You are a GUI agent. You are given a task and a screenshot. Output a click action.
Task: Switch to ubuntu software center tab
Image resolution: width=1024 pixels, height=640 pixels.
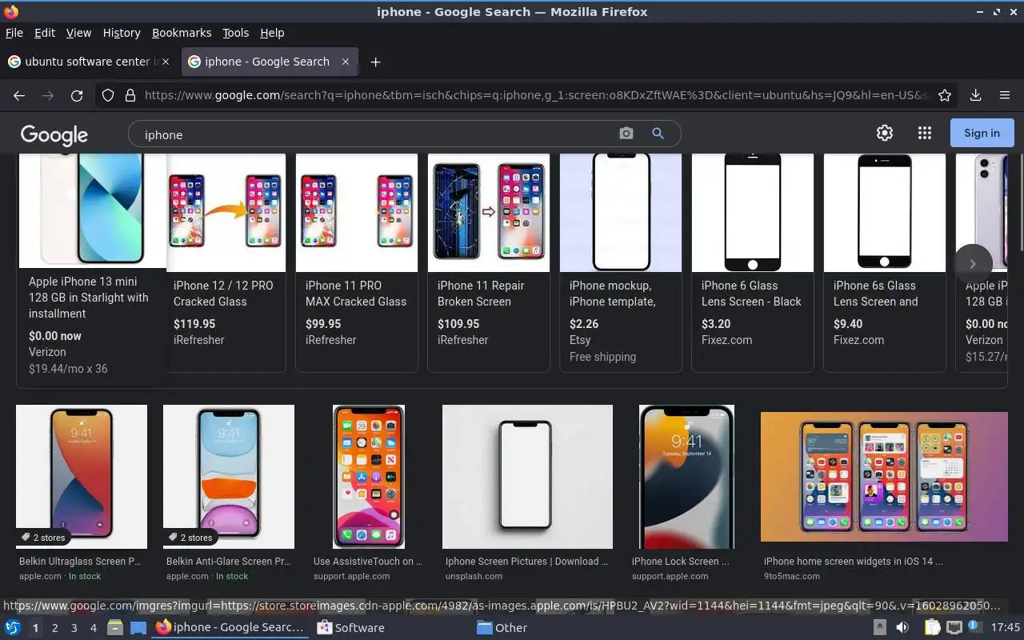click(90, 62)
